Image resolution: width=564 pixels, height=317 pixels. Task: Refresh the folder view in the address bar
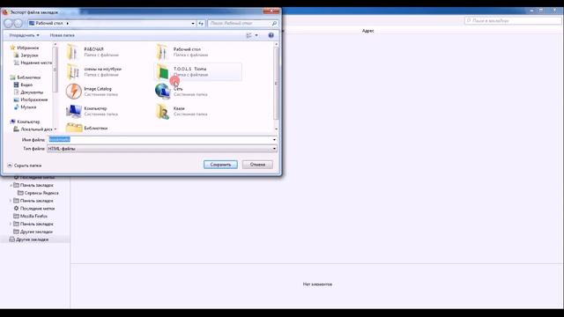tap(201, 24)
